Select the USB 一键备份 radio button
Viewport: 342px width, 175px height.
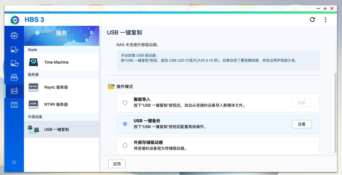[125, 124]
